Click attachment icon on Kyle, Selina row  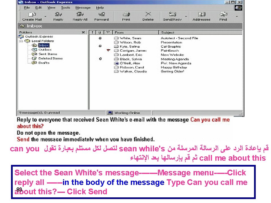(x=100, y=46)
